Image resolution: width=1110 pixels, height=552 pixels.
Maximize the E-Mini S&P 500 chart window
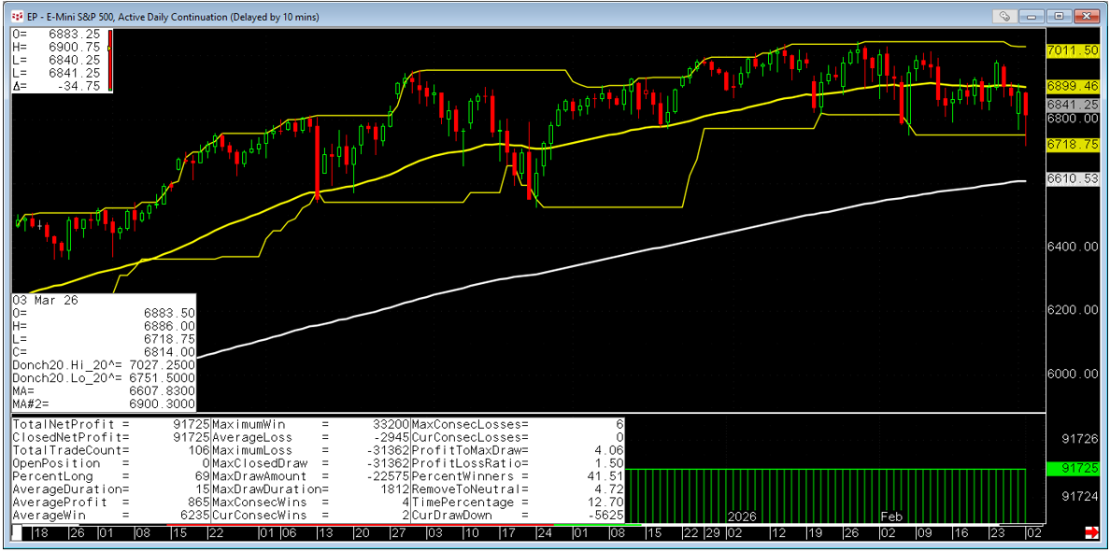point(1060,16)
